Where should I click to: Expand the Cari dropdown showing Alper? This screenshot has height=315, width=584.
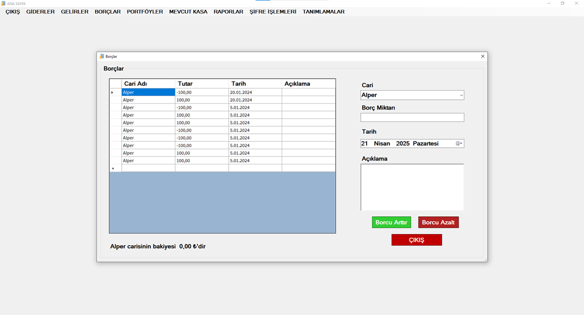click(x=461, y=95)
